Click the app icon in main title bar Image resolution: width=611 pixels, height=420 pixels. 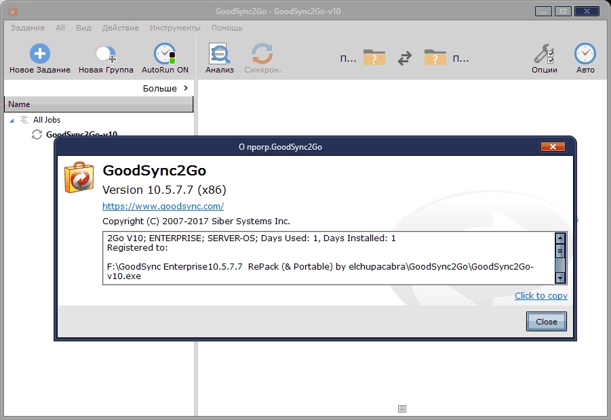click(13, 12)
